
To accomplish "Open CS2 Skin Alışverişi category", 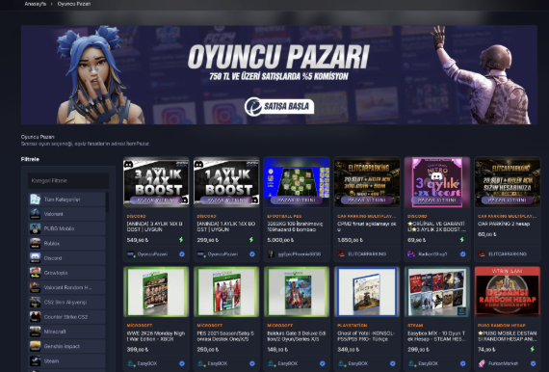I will (66, 302).
